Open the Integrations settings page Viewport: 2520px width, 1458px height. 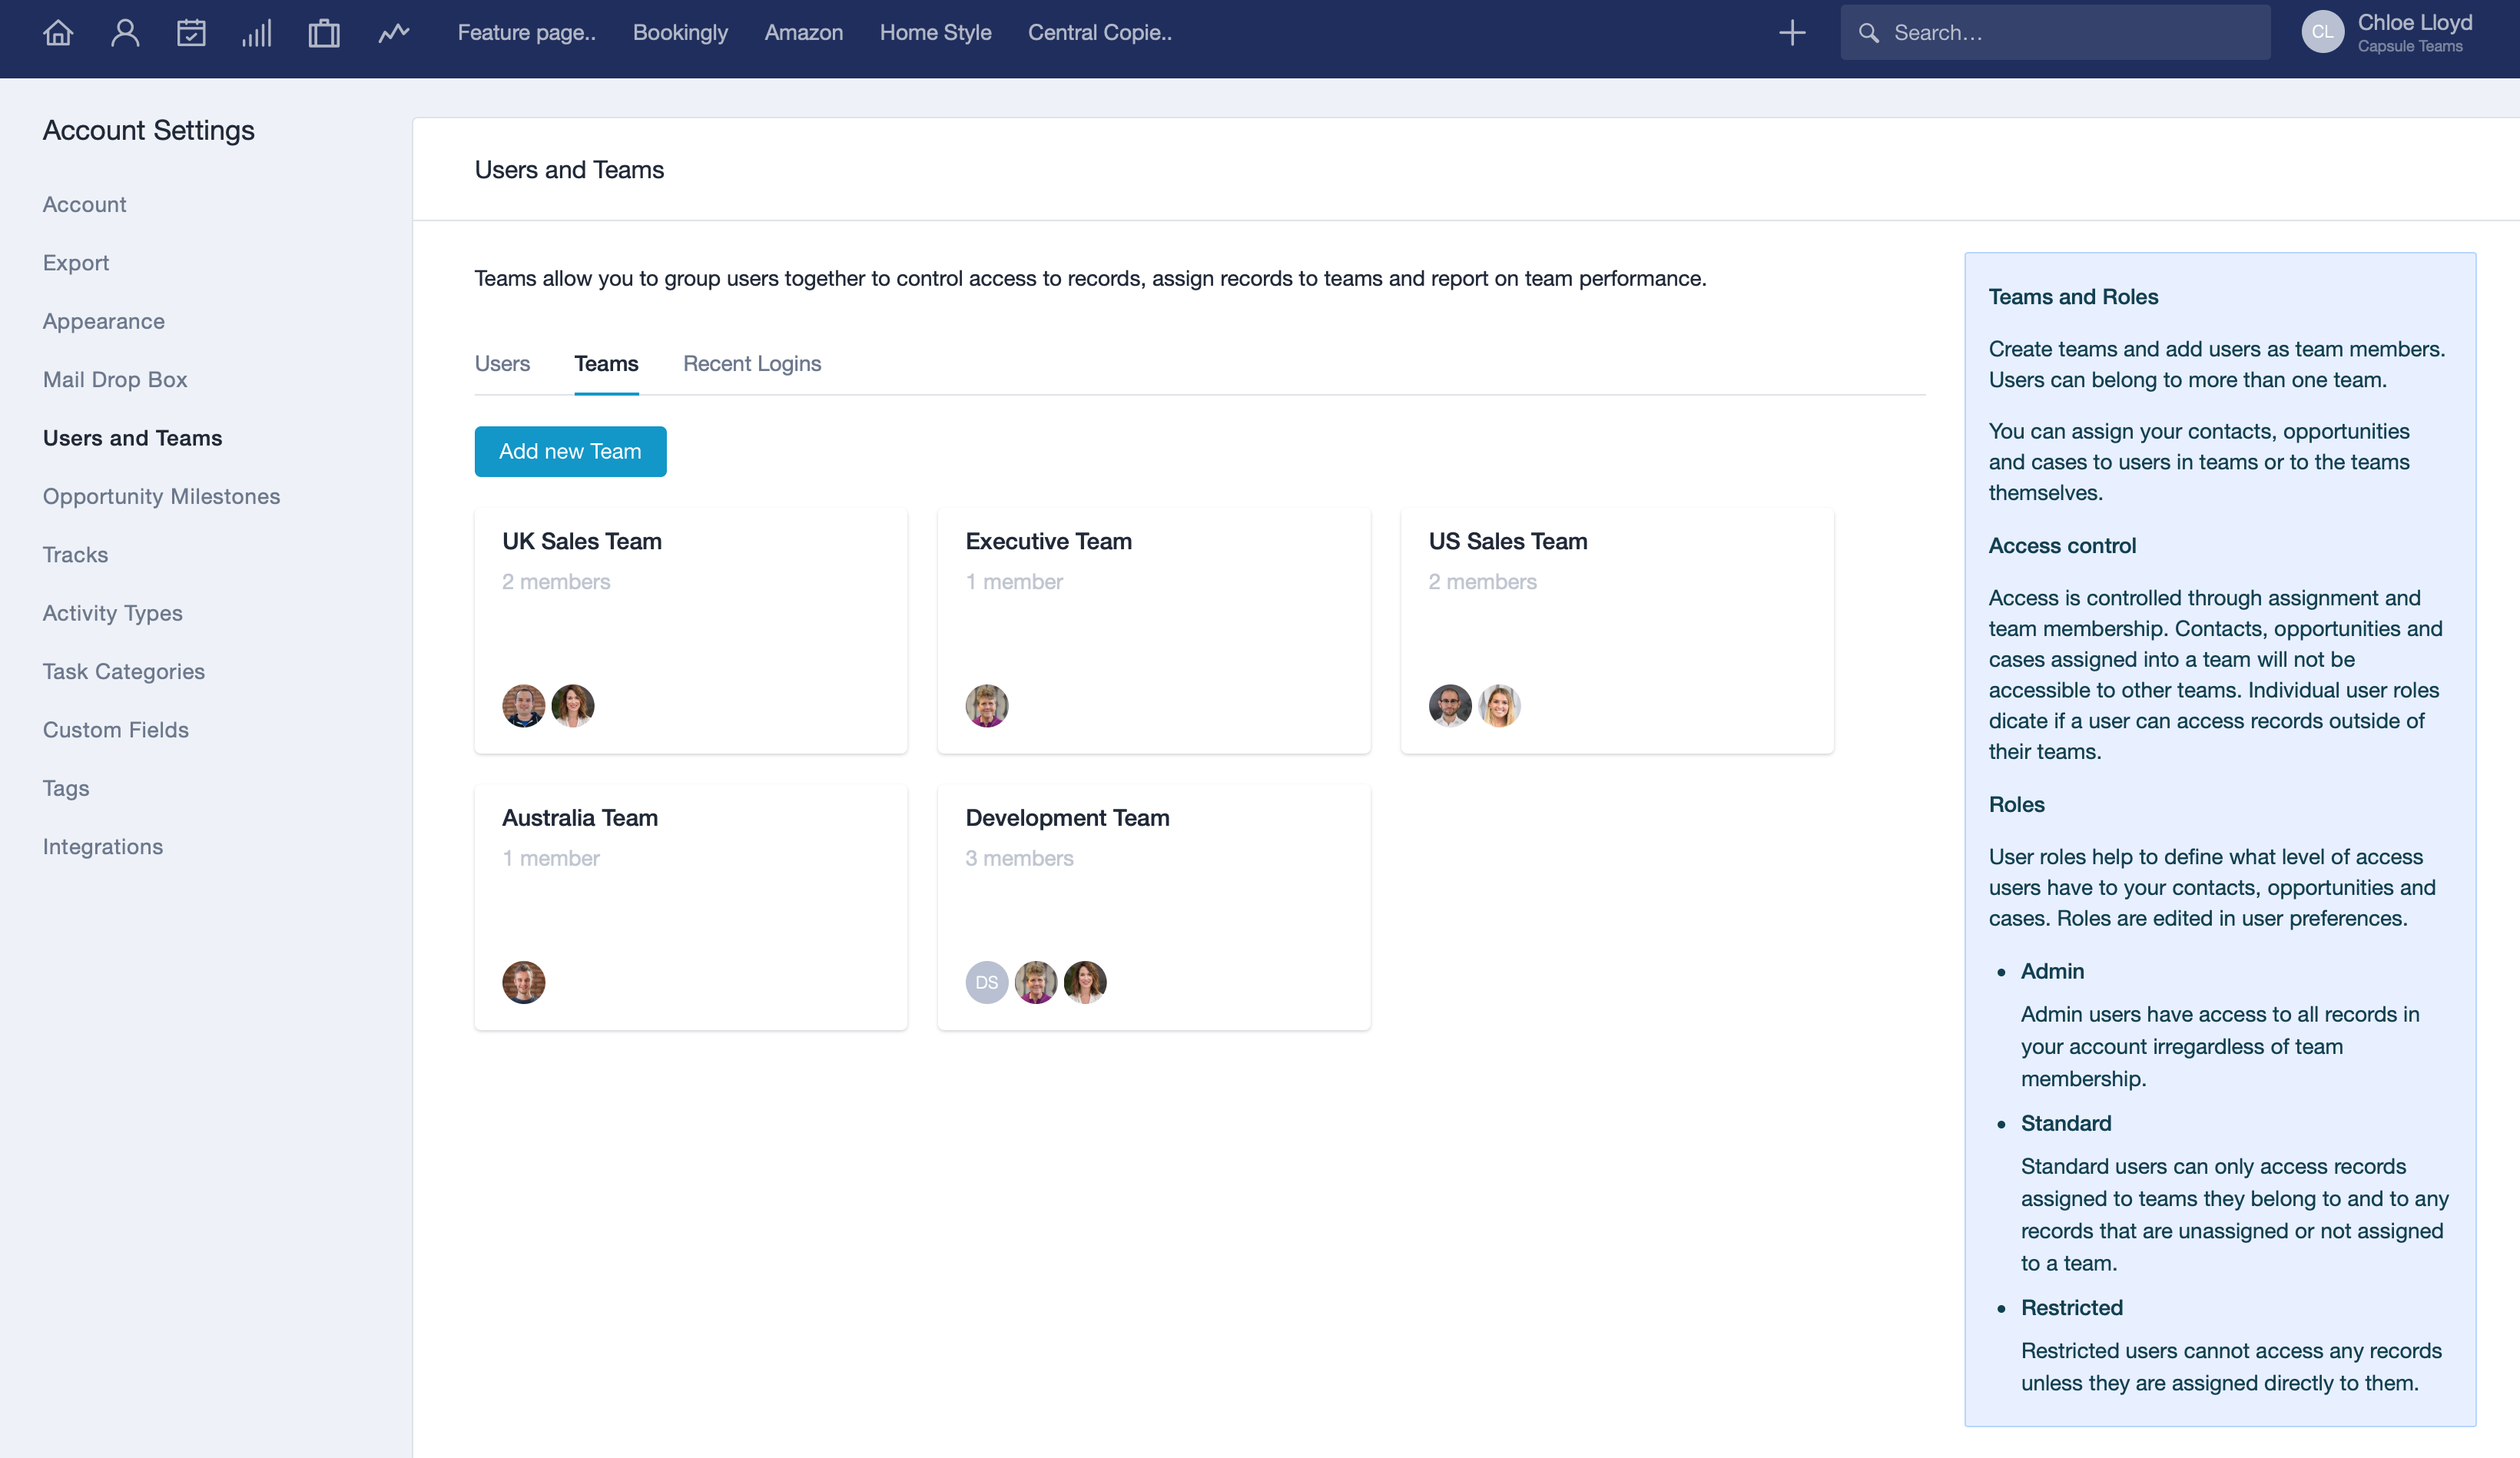click(103, 847)
